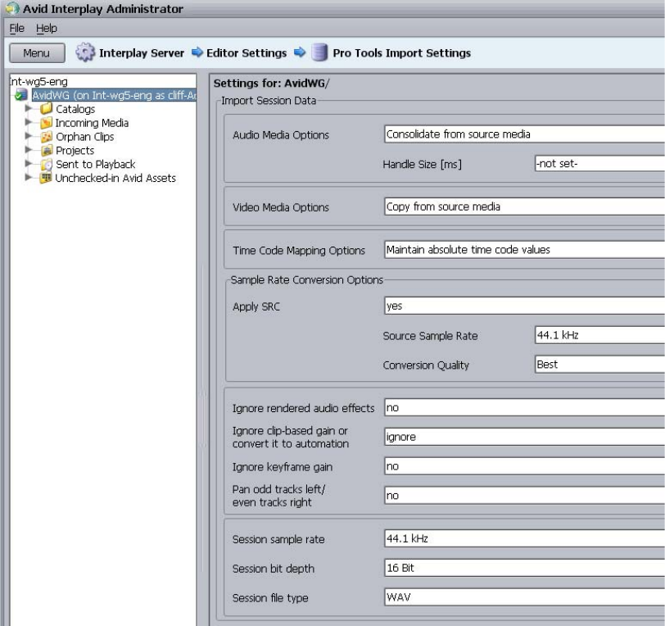The height and width of the screenshot is (626, 665).
Task: Go to Editor Settings breadcrumb
Action: pyautogui.click(x=247, y=53)
